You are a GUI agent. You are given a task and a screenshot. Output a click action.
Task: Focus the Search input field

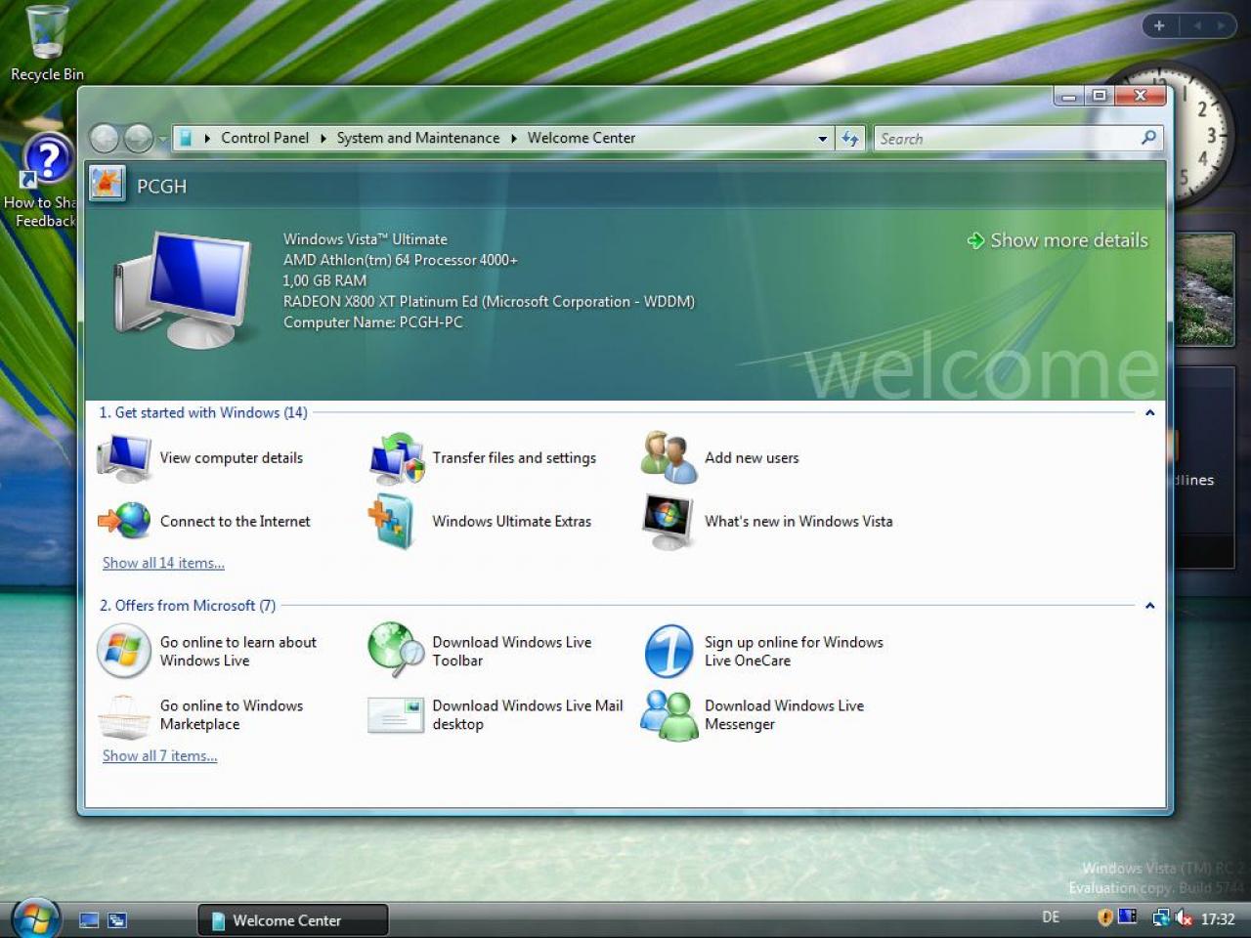pyautogui.click(x=1007, y=139)
